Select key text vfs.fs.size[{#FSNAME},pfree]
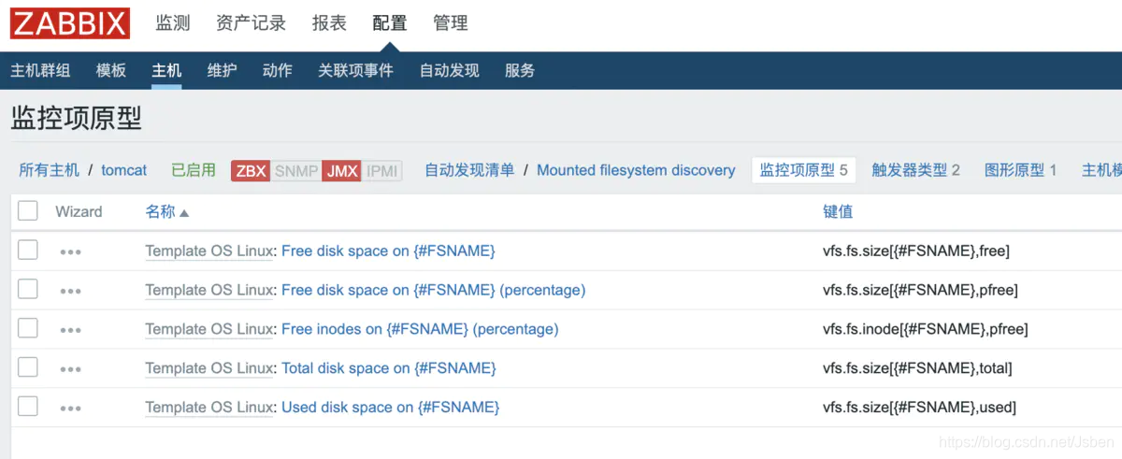The height and width of the screenshot is (459, 1122). pyautogui.click(x=920, y=290)
